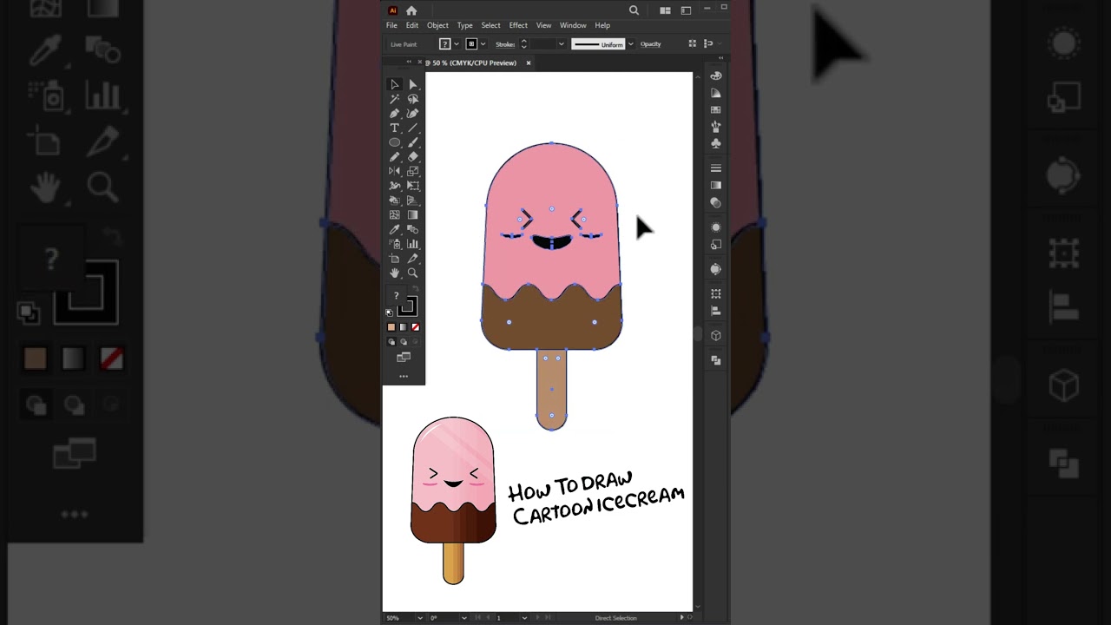Open the Pathfinder panel icon
Image resolution: width=1111 pixels, height=625 pixels.
click(716, 360)
